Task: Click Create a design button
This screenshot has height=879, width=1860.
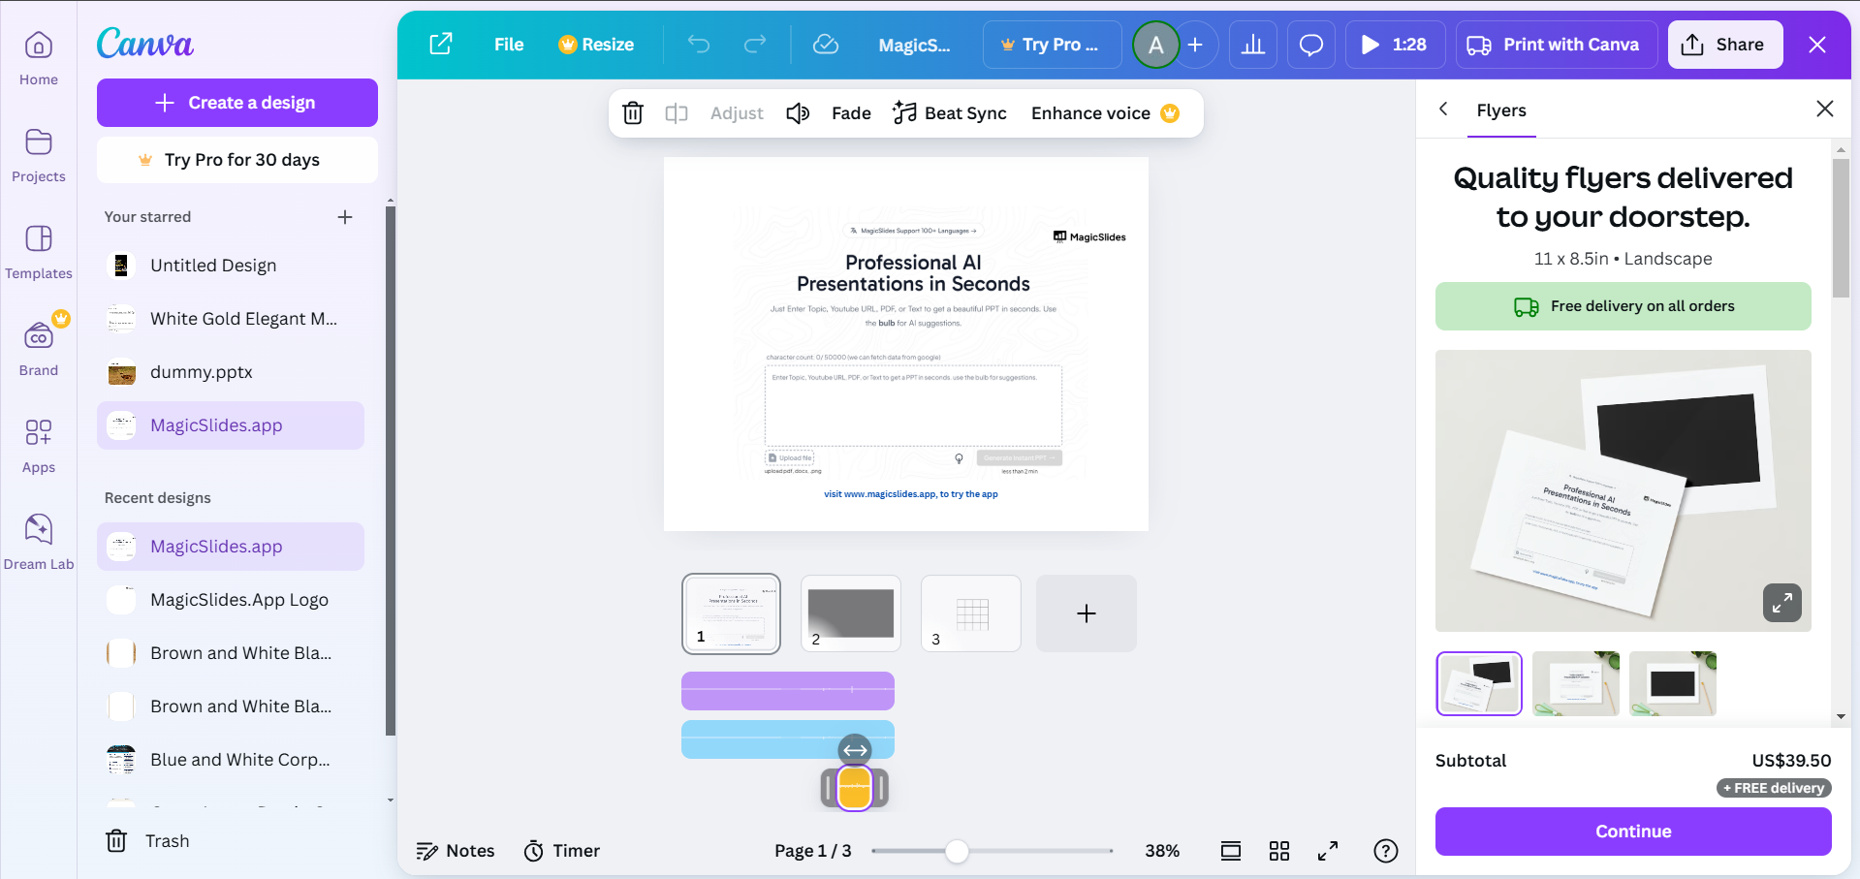Action: pos(237,103)
